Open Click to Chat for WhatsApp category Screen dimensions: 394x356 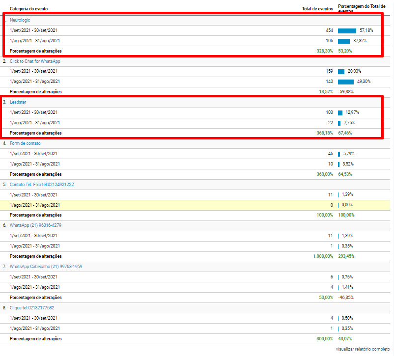pyautogui.click(x=35, y=61)
